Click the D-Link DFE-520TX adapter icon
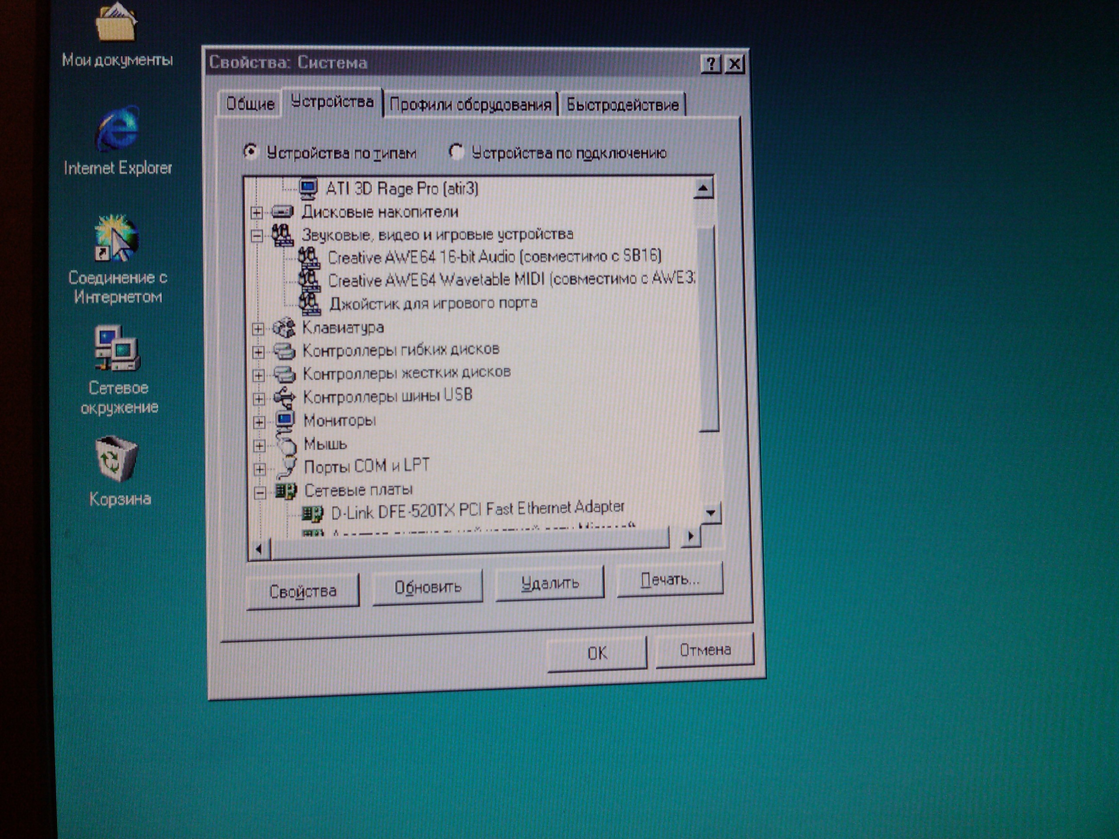 [x=312, y=513]
